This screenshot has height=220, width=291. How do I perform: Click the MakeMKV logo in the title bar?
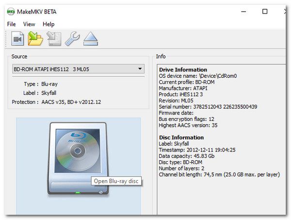pyautogui.click(x=11, y=12)
